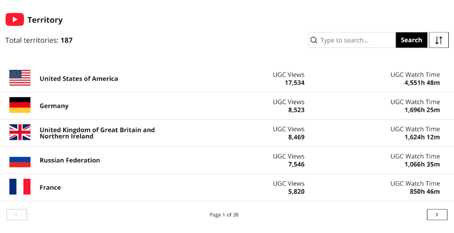
Task: Select the Germany territory name
Action: (54, 106)
